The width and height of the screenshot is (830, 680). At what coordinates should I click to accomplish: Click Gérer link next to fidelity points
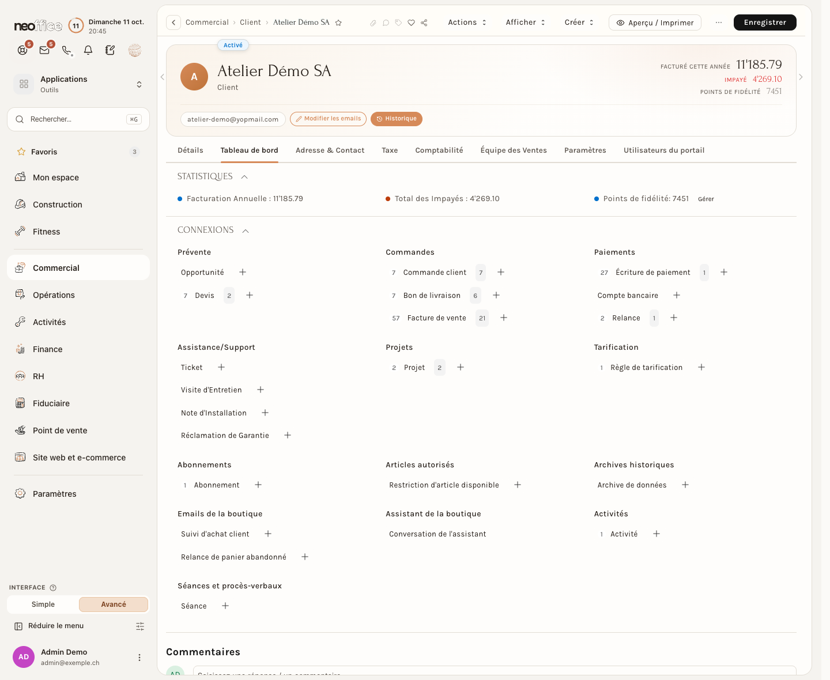[706, 199]
